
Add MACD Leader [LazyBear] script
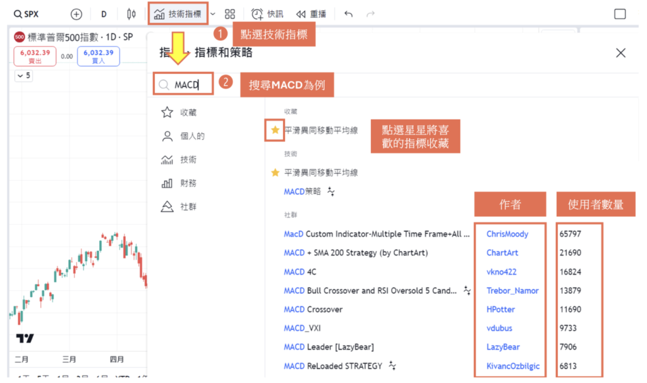[x=329, y=347]
